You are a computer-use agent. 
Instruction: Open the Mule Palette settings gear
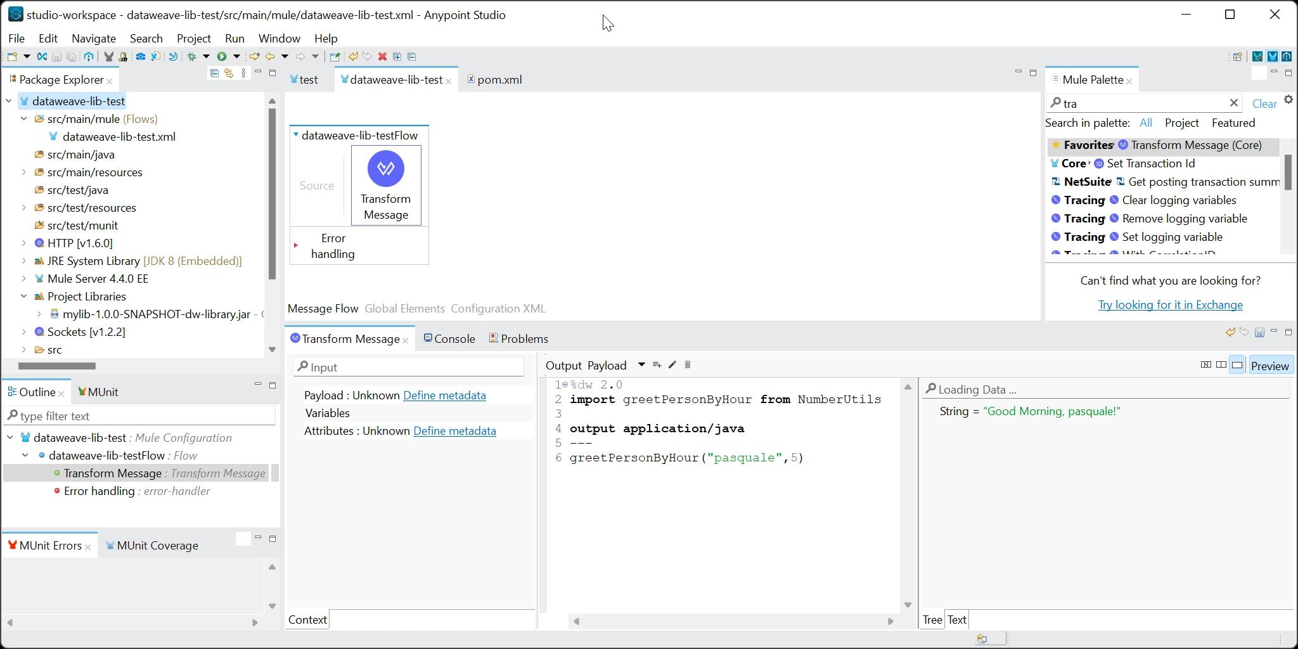[x=1288, y=100]
